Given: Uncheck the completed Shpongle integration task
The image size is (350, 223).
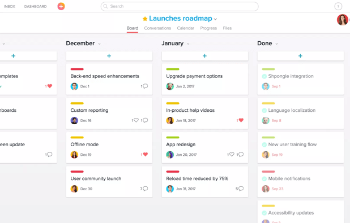Looking at the screenshot, I should point(264,76).
